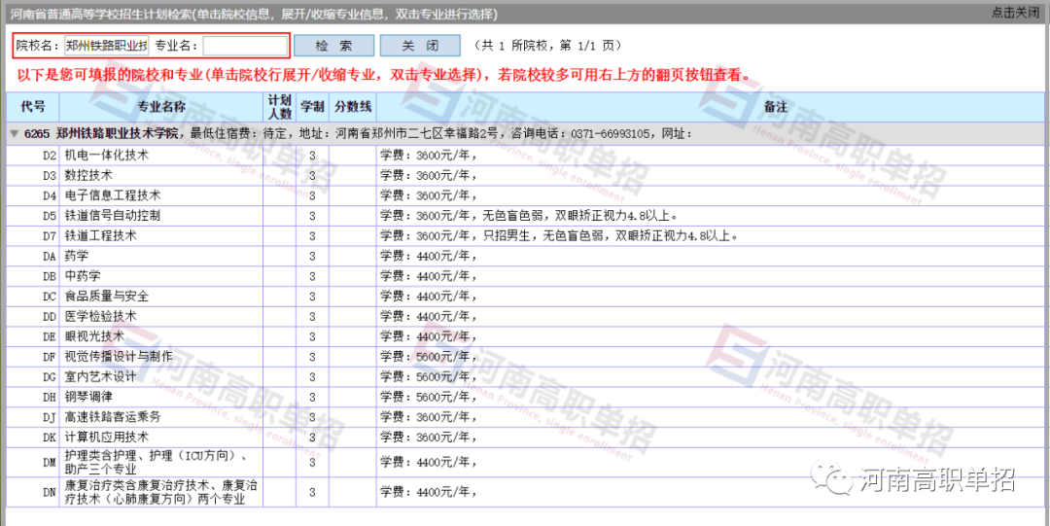Viewport: 1050px width, 526px height.
Task: Select major 高速铁路客运乘务
Action: point(113,417)
